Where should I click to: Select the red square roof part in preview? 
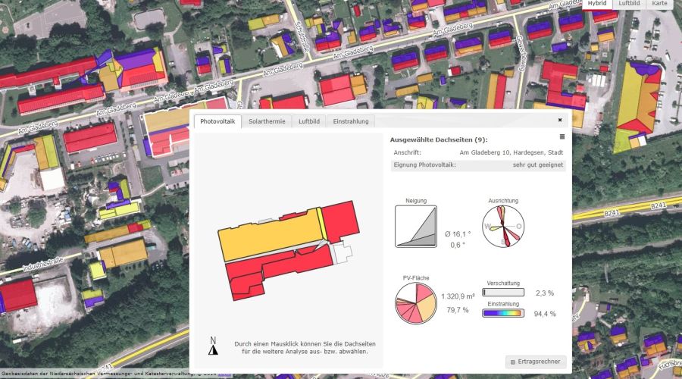pyautogui.click(x=340, y=221)
